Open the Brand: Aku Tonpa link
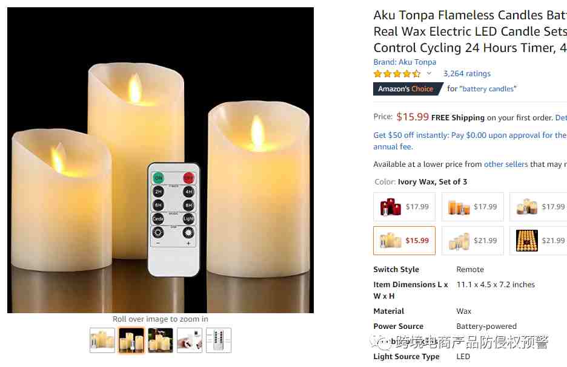This screenshot has width=567, height=367. point(405,62)
